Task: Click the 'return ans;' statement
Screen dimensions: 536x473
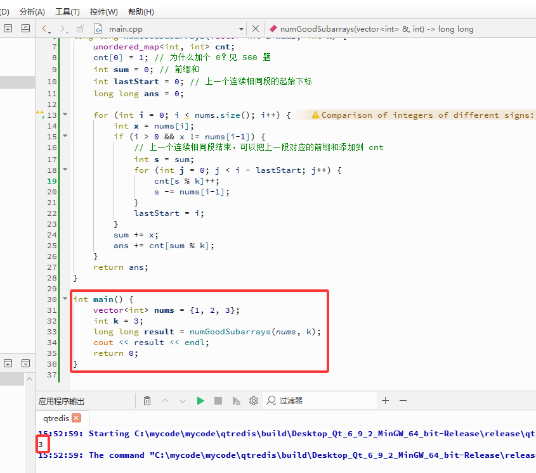Action: pos(121,267)
